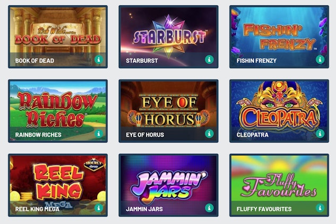
Task: Play the Rainbow Riches slot thumbnail
Action: pos(58,111)
